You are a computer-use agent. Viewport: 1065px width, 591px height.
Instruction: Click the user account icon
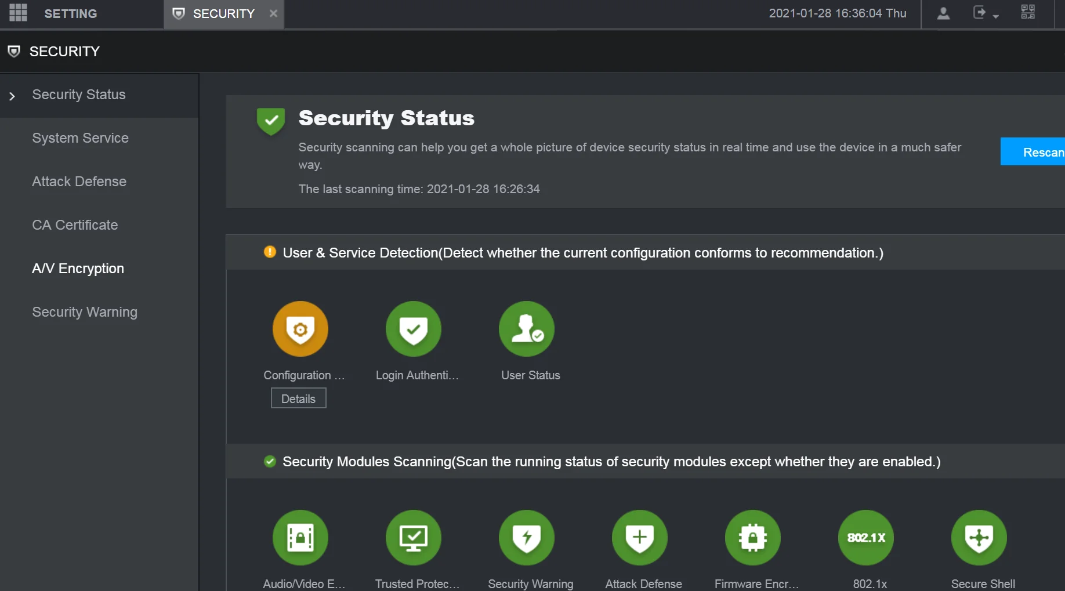coord(943,13)
